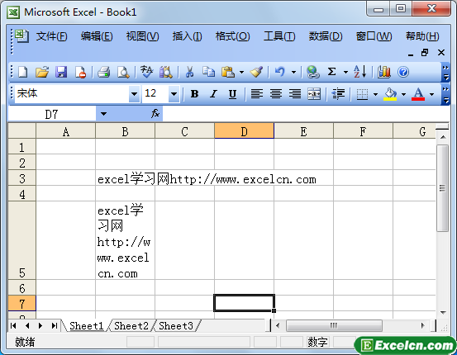Toggle bold formatting
Screen dimensions: 457x355
tap(194, 94)
